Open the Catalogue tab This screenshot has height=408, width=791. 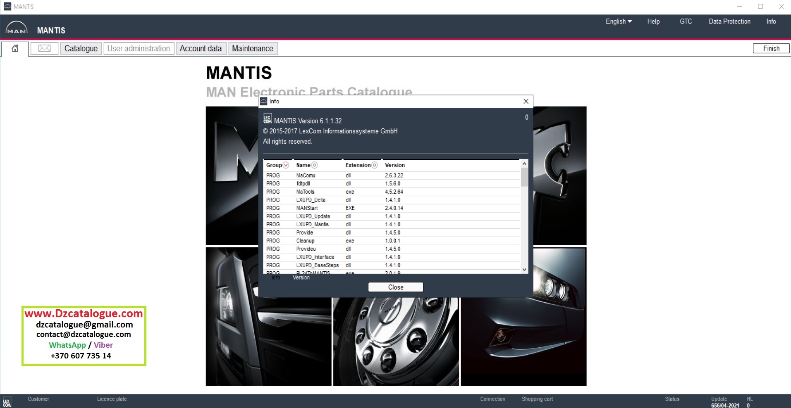[x=81, y=49]
